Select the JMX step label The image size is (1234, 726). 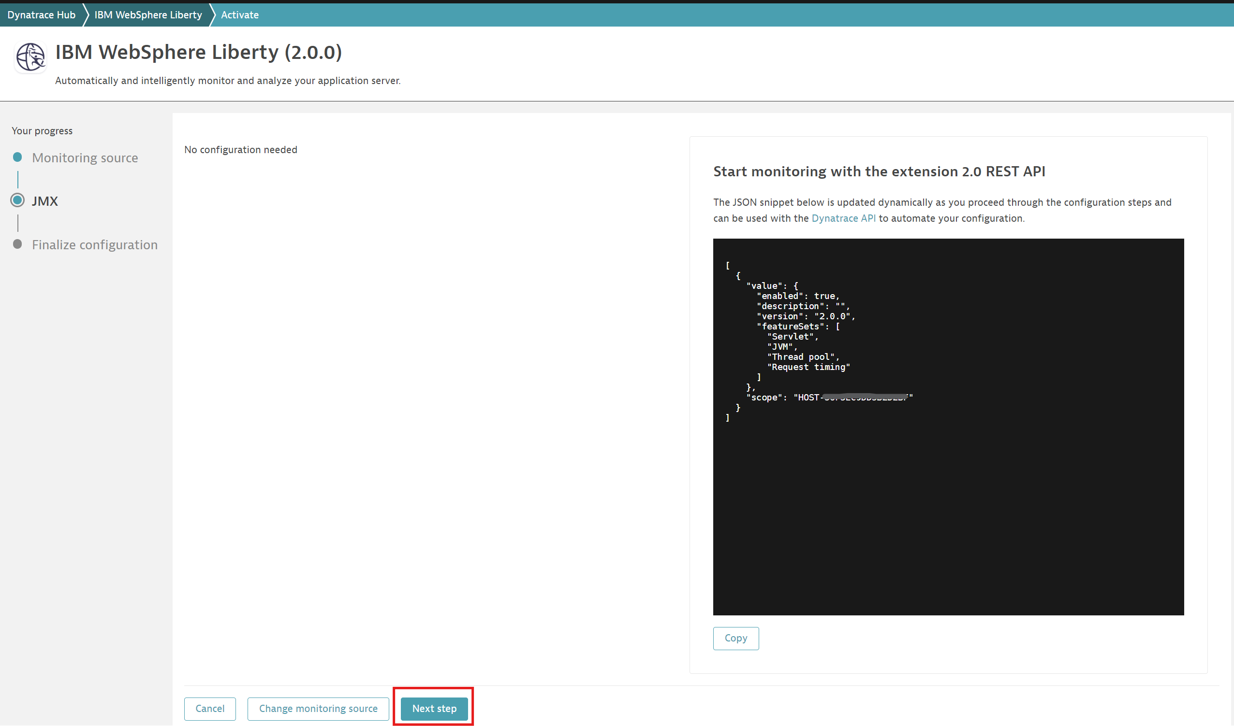(44, 201)
